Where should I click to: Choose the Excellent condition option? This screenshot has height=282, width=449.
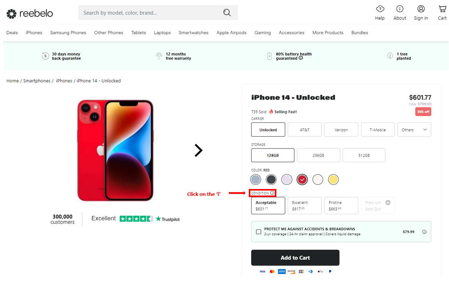(x=304, y=205)
